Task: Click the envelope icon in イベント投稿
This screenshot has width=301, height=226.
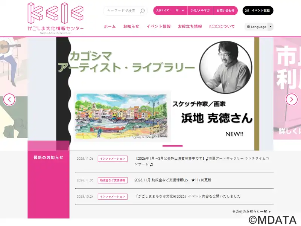Action: click(247, 11)
